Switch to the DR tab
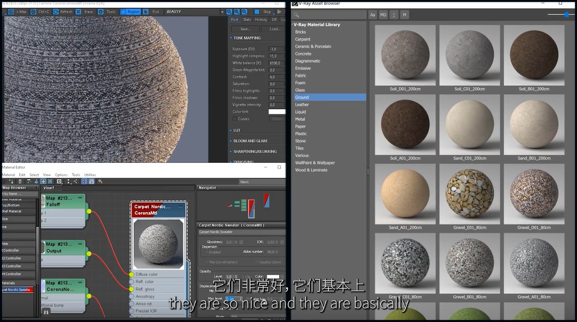The height and width of the screenshot is (322, 577). 274,19
